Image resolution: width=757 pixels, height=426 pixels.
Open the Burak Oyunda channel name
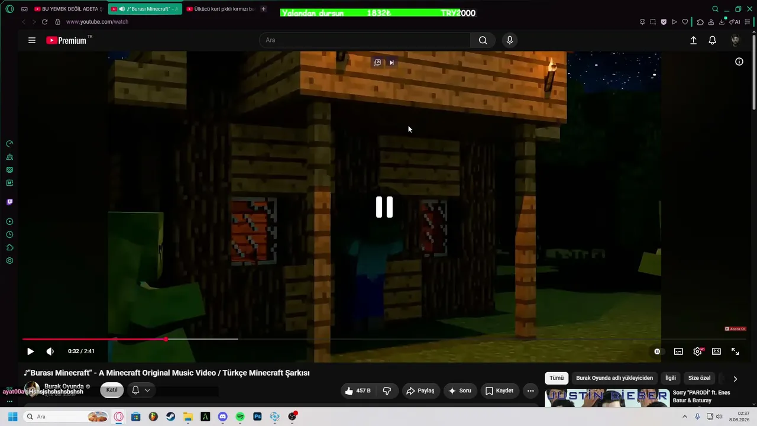point(64,386)
